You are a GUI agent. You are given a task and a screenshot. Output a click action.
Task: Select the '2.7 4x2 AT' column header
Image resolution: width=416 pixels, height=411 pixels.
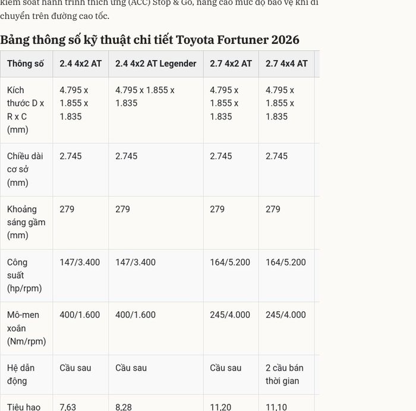[x=231, y=64]
